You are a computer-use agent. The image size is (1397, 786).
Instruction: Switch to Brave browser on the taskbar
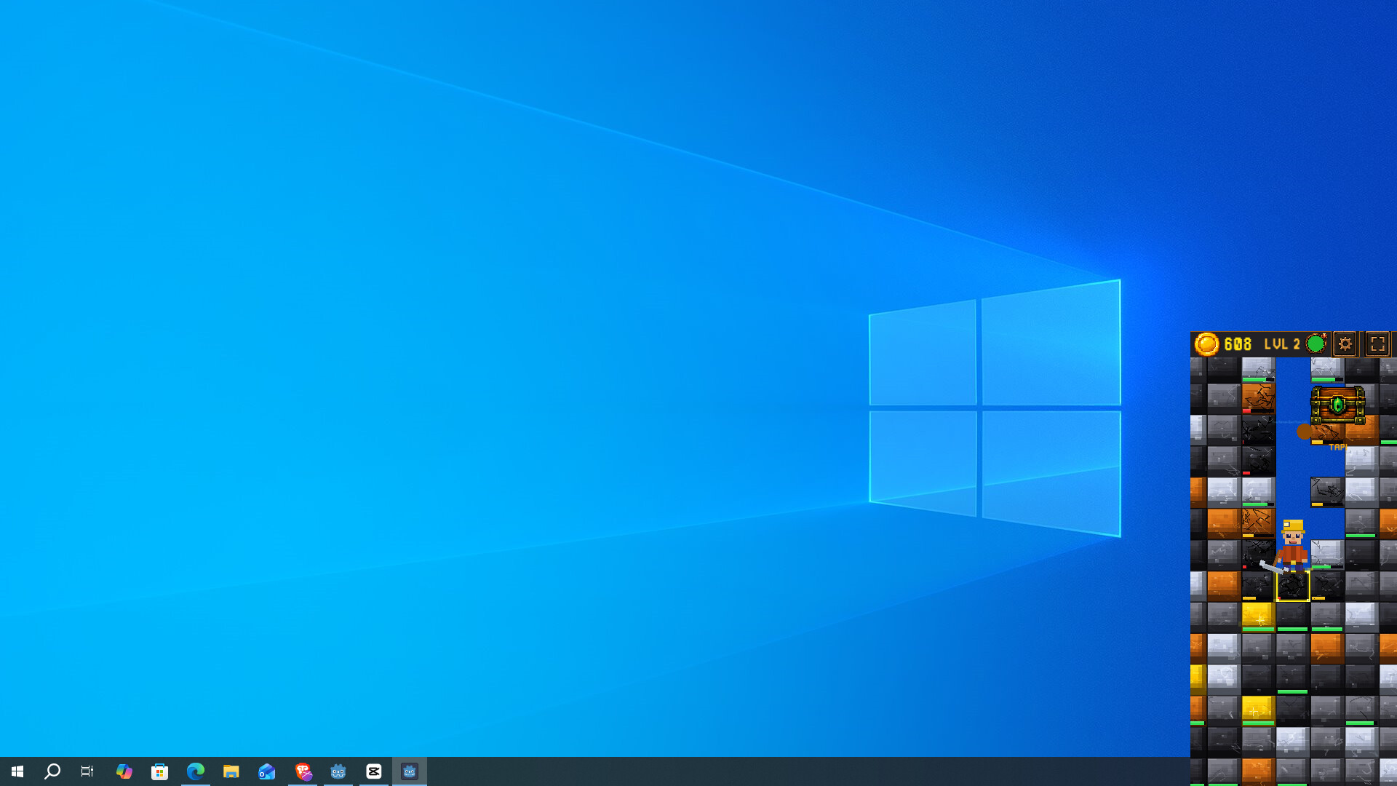(x=303, y=771)
